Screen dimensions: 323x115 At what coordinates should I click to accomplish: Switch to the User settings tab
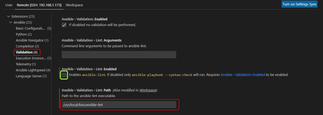[9, 5]
